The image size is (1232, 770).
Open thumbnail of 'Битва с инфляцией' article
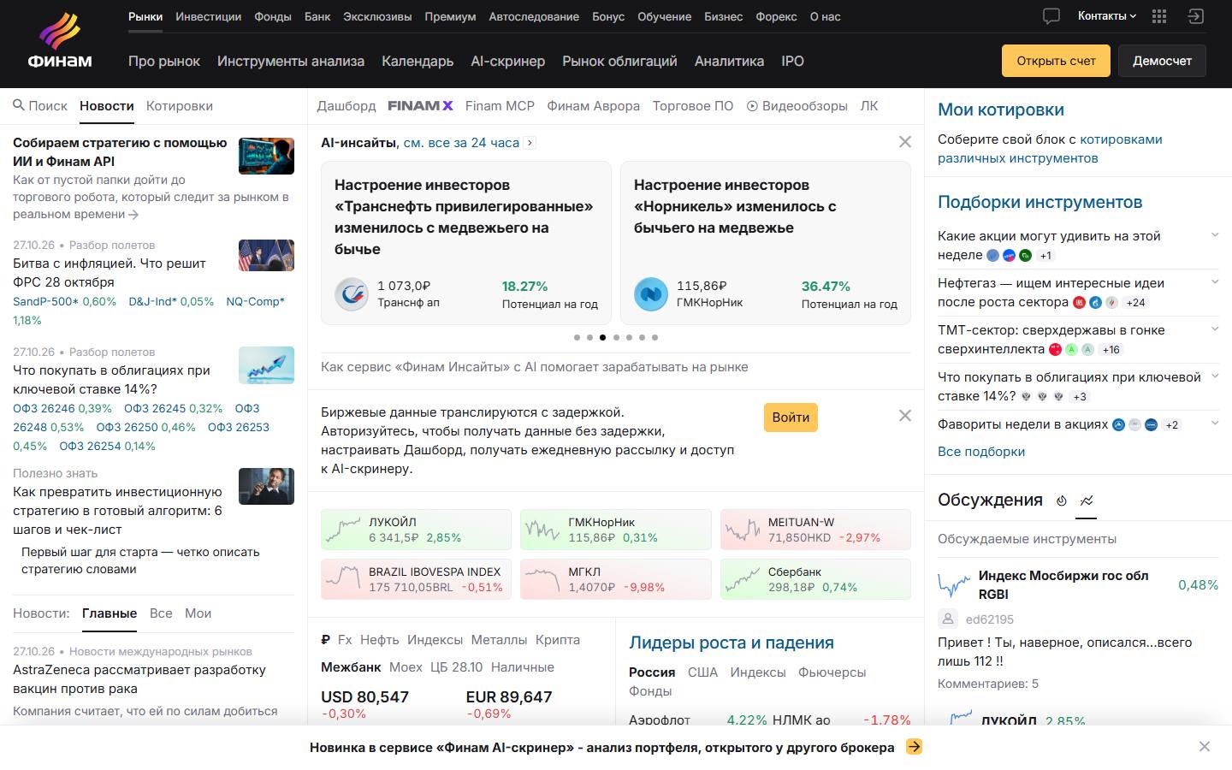(x=266, y=257)
